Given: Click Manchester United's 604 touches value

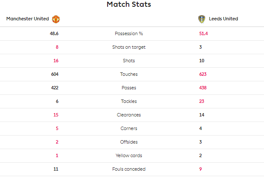Looking at the screenshot, I should (x=55, y=74).
